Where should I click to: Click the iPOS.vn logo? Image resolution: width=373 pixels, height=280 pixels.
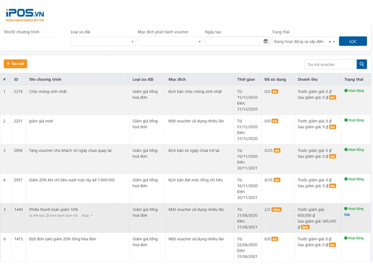[25, 14]
